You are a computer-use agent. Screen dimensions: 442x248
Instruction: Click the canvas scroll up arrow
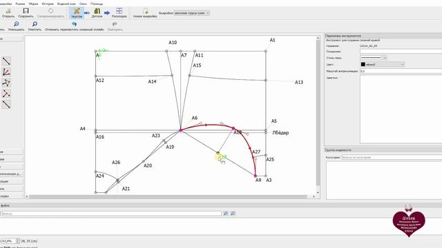tap(318, 38)
